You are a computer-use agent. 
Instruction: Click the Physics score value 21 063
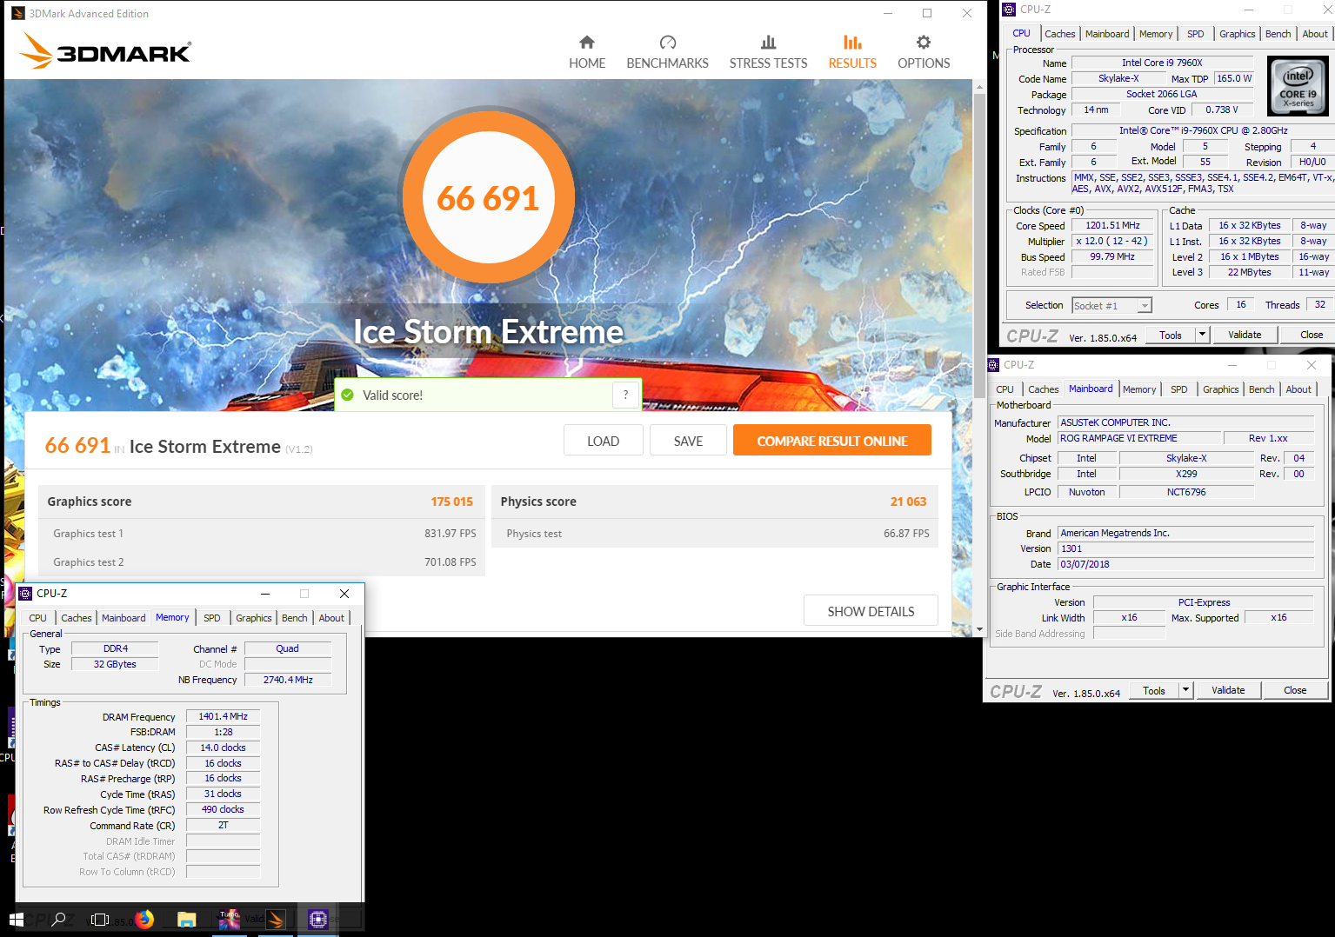point(908,502)
